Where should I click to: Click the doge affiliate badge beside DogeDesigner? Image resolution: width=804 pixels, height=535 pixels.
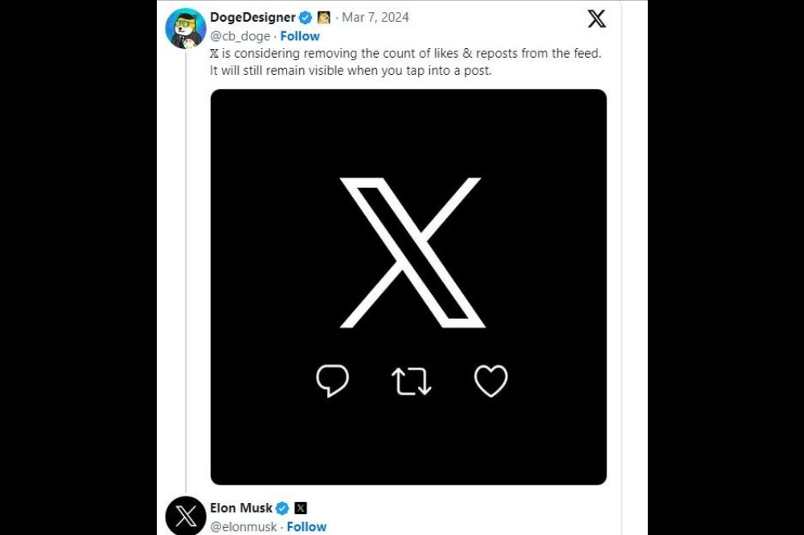click(324, 18)
